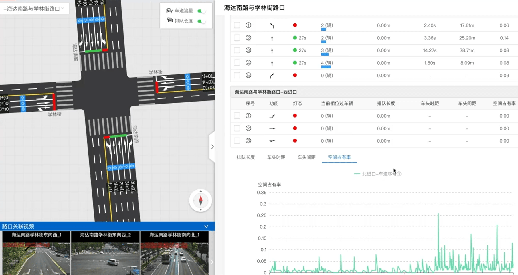Check the checkbox for lane 4 with 4 vehicles
Screen dimensions: 518x275
coord(237,63)
